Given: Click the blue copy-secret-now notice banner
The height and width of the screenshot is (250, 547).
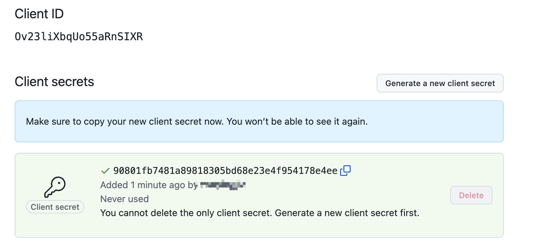Looking at the screenshot, I should (433, 121).
